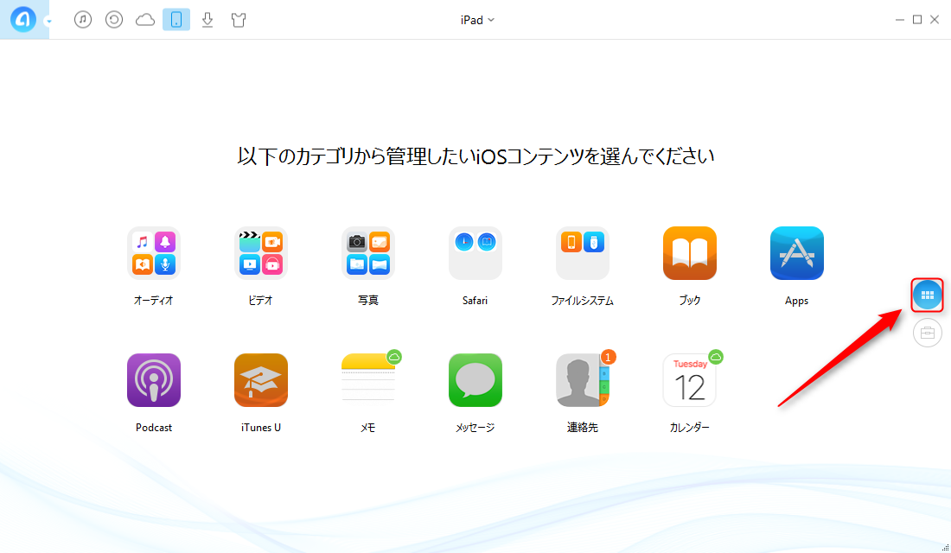Open the iTunes library music-note toolbar icon
The height and width of the screenshot is (553, 951).
tap(83, 19)
